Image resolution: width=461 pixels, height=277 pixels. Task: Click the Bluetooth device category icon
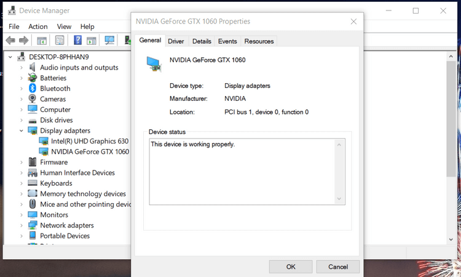click(33, 89)
